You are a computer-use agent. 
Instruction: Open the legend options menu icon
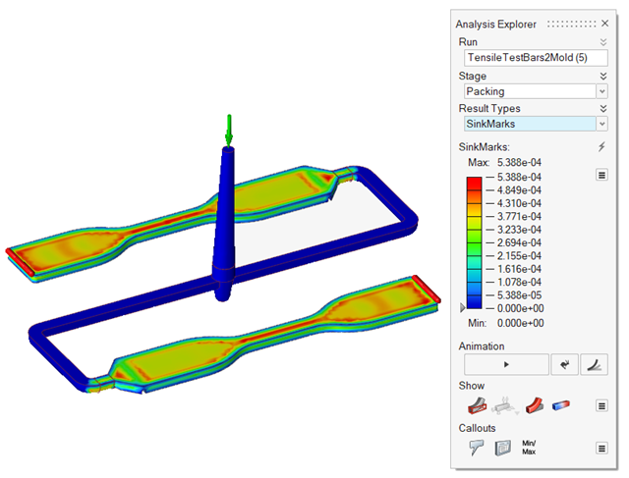(x=602, y=175)
